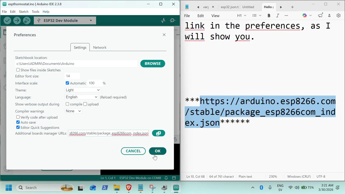
Task: Click the Additional boards manager URLs field
Action: click(x=108, y=133)
